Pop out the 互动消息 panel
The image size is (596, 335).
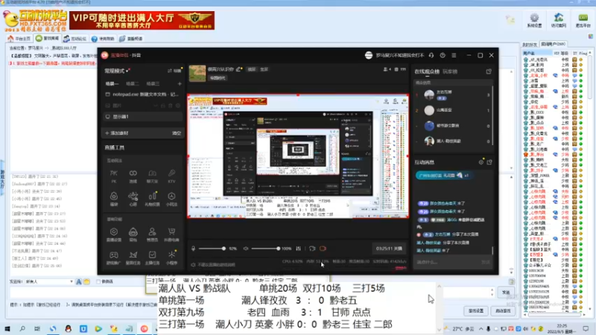pyautogui.click(x=489, y=162)
